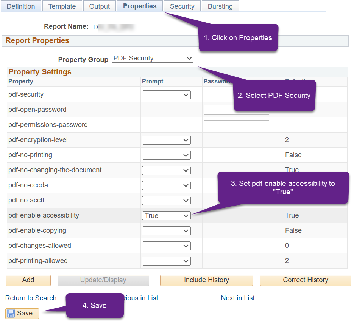Open the pdf-security prompt dropdown

(x=166, y=95)
